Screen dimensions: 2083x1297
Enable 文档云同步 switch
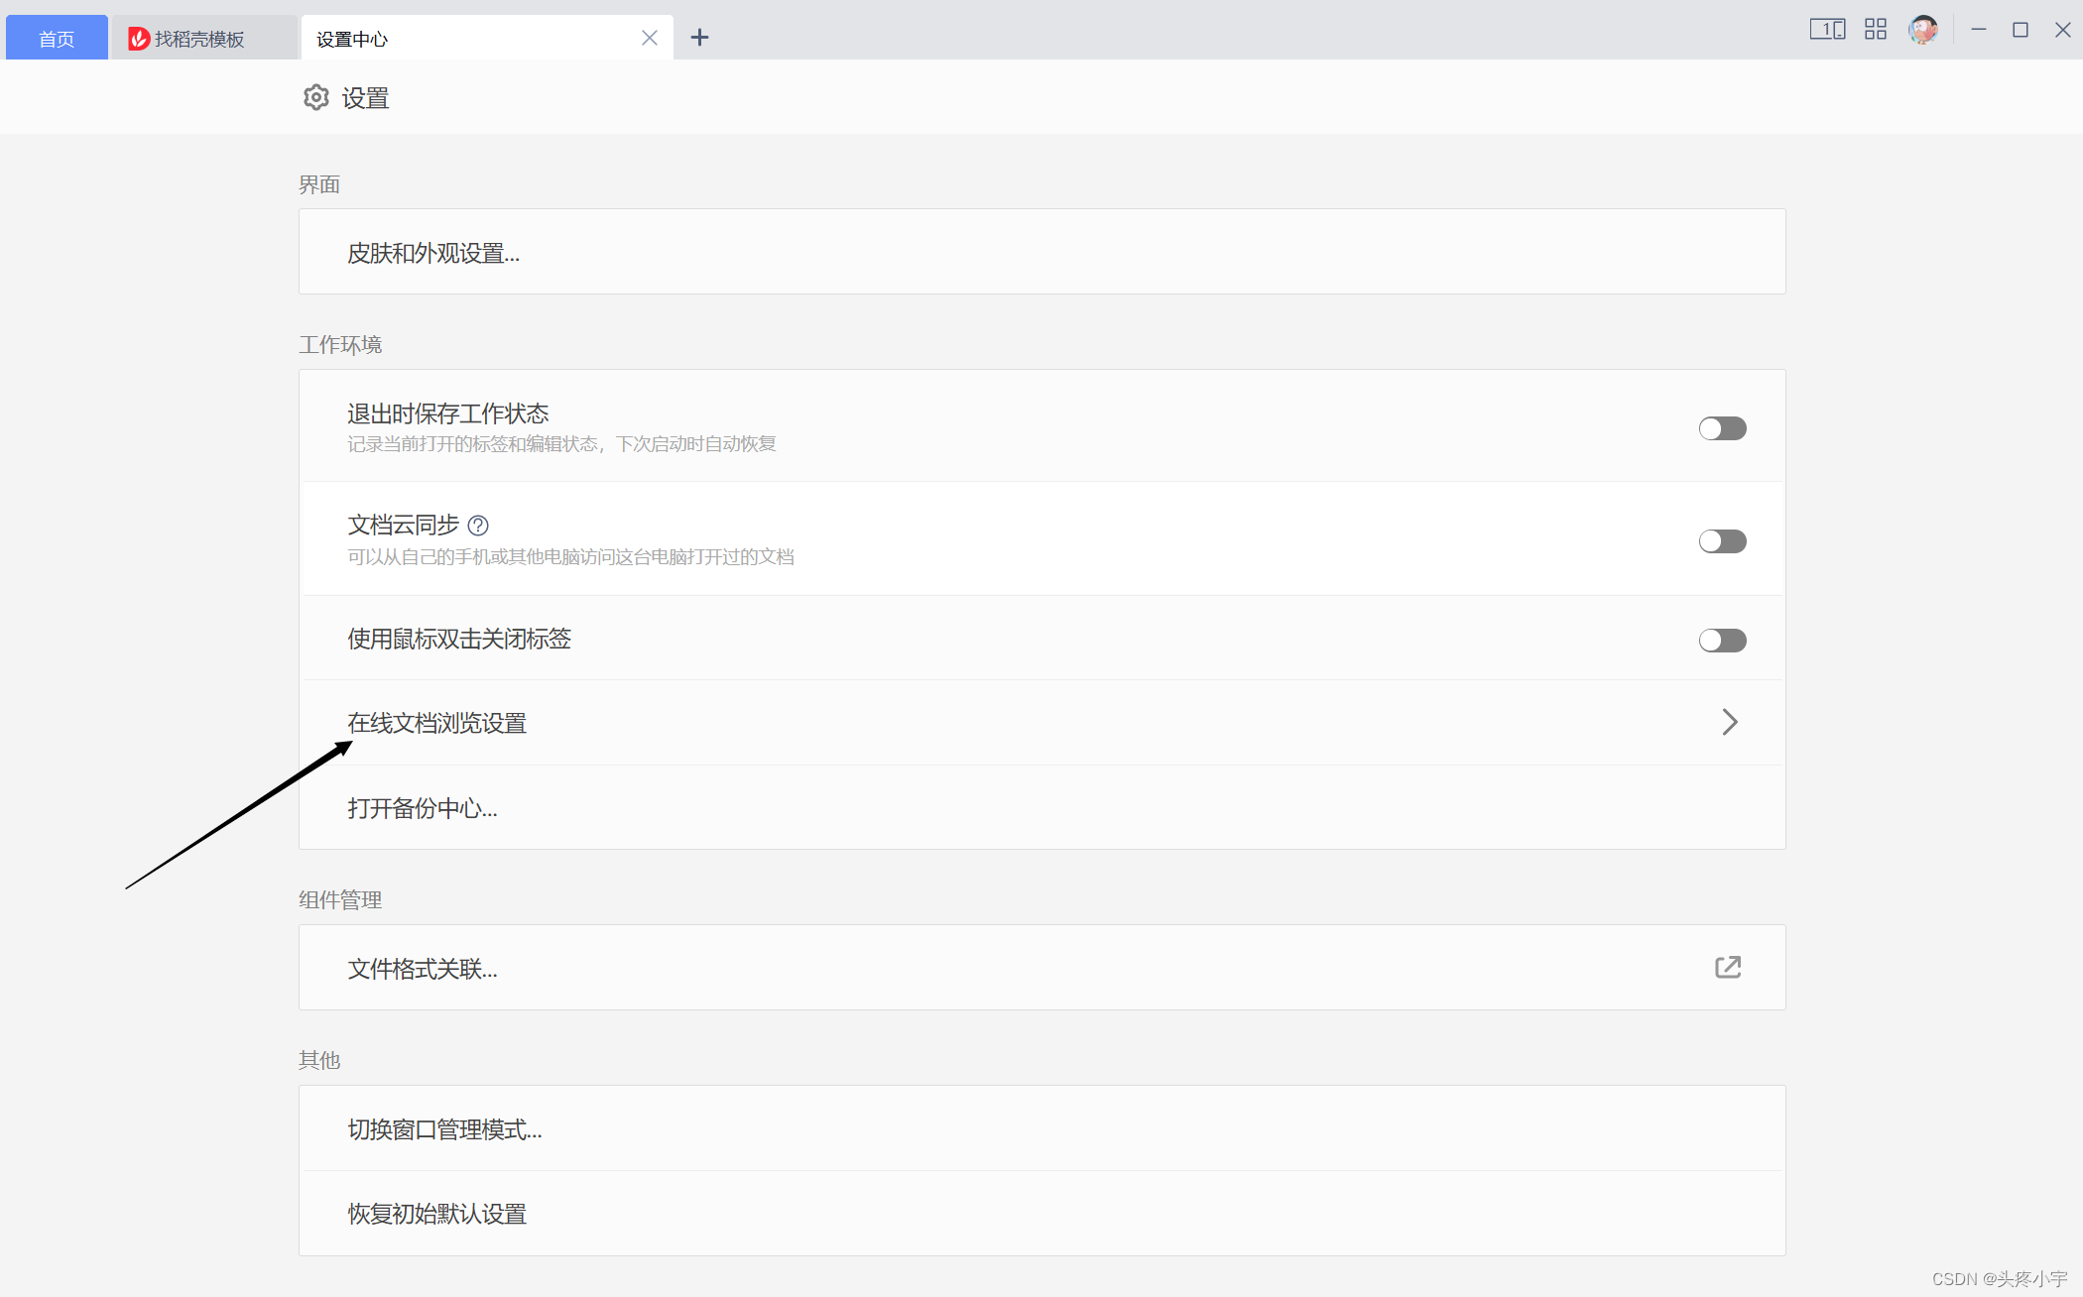(x=1722, y=541)
